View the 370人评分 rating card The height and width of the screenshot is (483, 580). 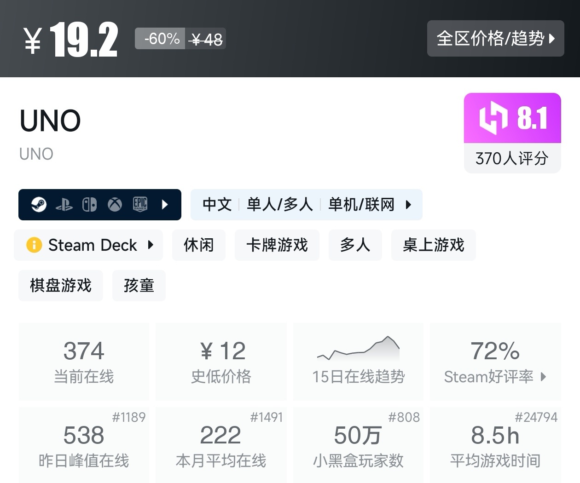[512, 159]
